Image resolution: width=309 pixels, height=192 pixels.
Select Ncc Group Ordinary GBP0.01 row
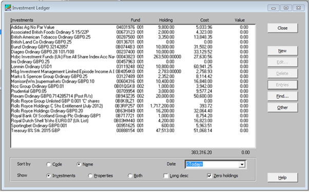(x=133, y=86)
